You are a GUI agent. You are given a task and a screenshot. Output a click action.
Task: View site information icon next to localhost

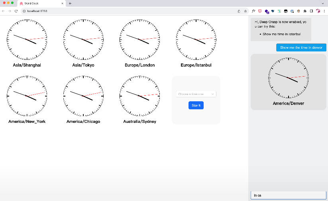click(24, 11)
